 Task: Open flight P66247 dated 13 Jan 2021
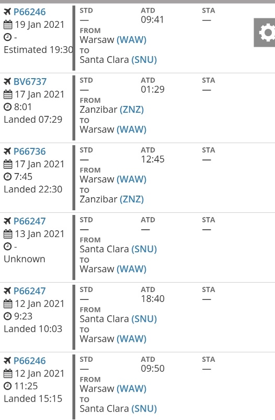(30, 221)
